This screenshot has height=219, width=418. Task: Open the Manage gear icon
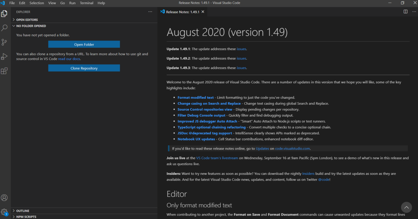click(4, 212)
